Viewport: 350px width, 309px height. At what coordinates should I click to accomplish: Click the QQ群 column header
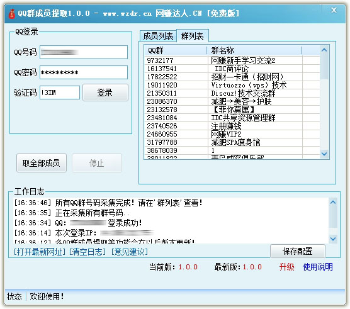(x=176, y=50)
